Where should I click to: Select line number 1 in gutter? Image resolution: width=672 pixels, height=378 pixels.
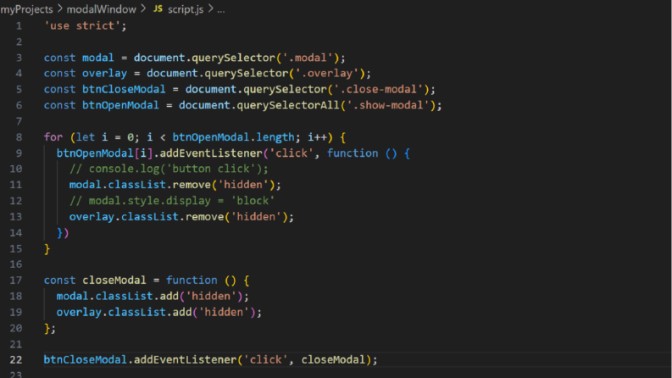pyautogui.click(x=19, y=26)
